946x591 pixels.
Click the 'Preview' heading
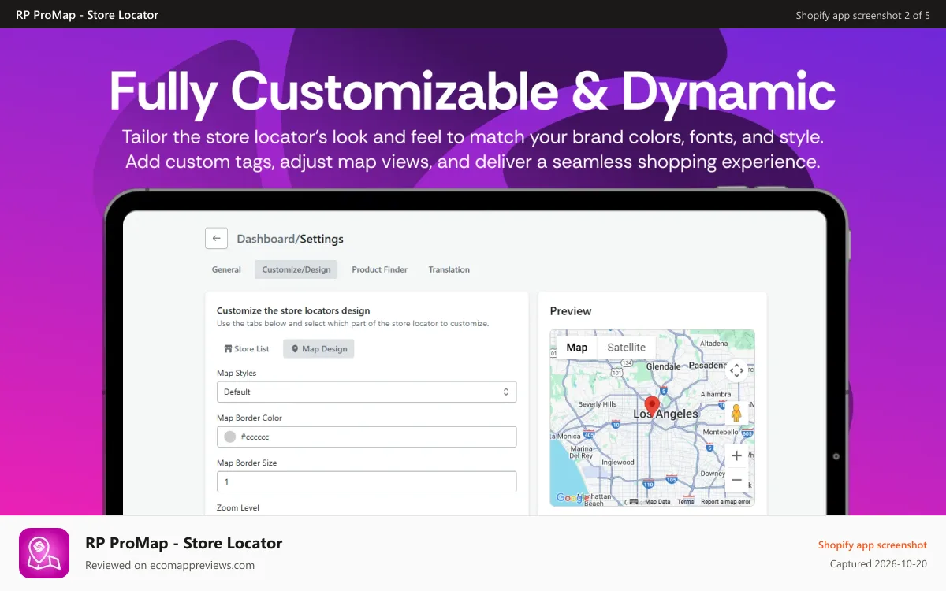click(x=571, y=311)
